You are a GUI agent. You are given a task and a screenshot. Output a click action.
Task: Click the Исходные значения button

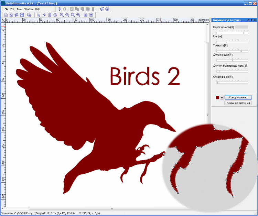pos(238,103)
